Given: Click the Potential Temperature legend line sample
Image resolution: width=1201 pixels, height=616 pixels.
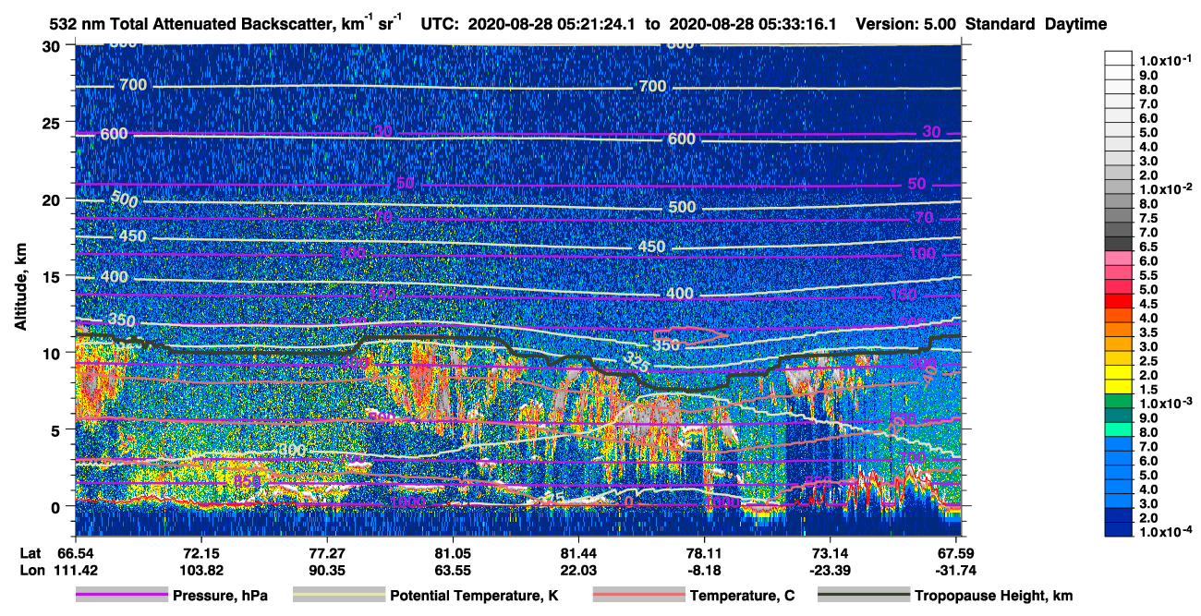Looking at the screenshot, I should click(338, 596).
